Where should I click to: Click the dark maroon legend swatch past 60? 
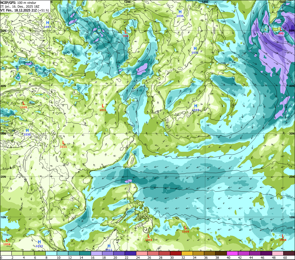coord(289,253)
